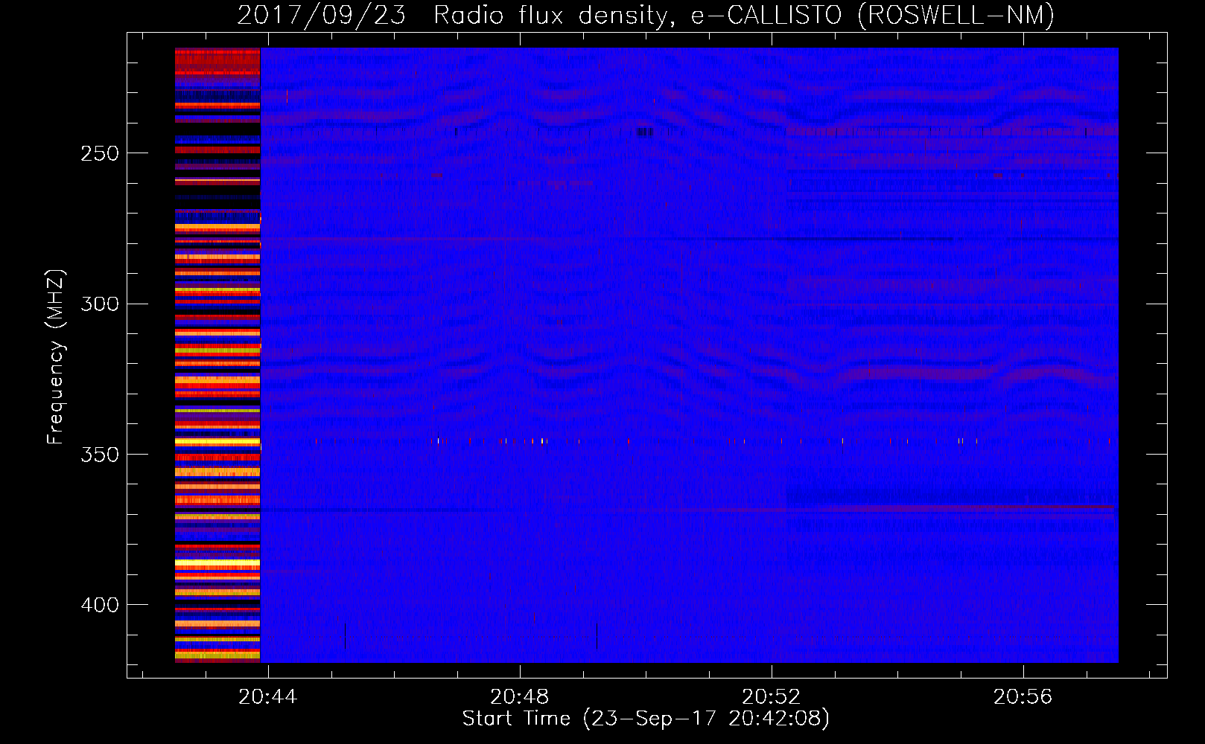Click the 'Frequency (MHZ)' axis label

tap(56, 356)
